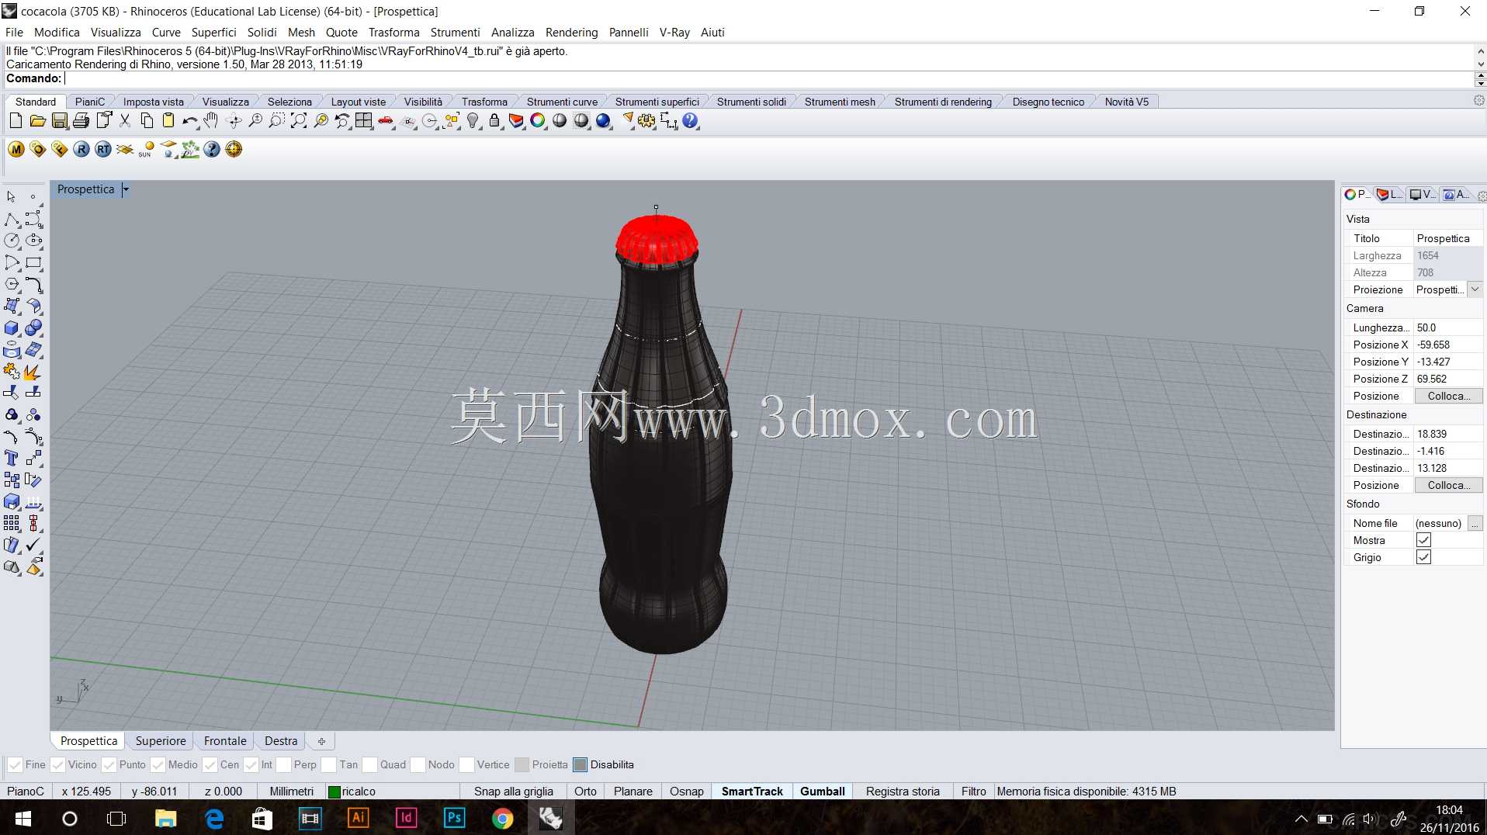The height and width of the screenshot is (835, 1487).
Task: Open the Prospettica viewport title menu arrow
Action: click(x=126, y=189)
